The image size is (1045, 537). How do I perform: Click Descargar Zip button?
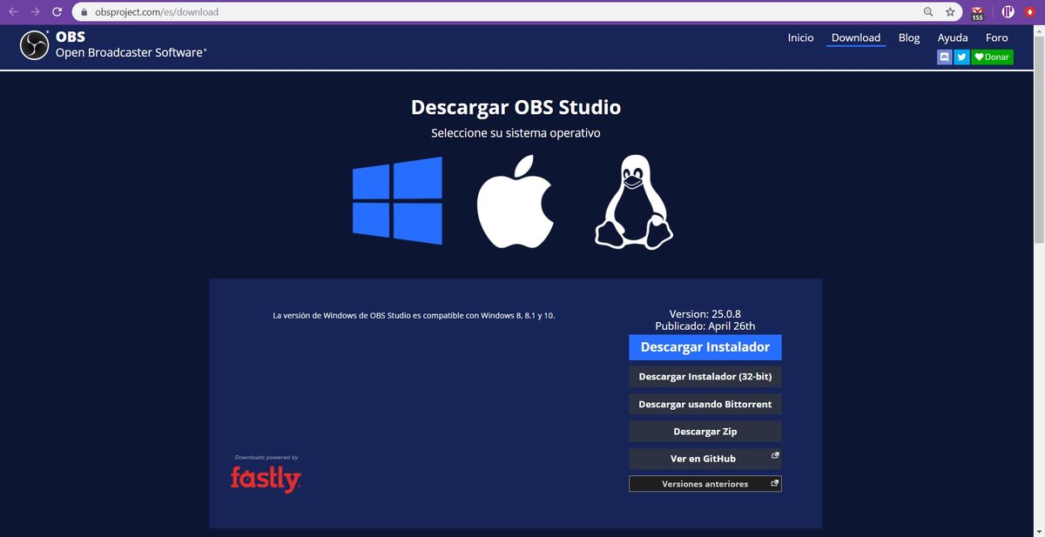coord(705,432)
